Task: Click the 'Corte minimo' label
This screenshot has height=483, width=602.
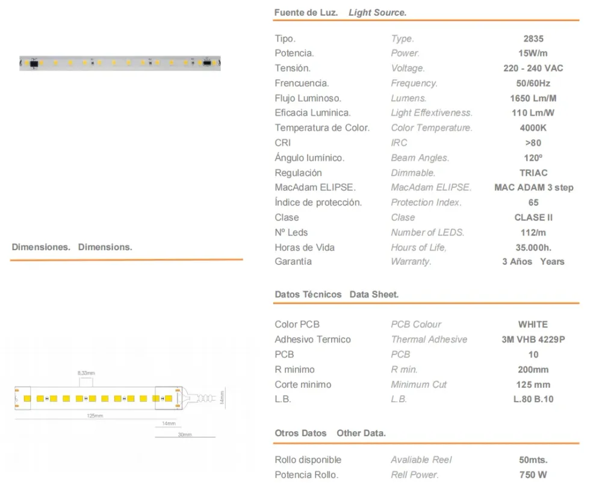Action: click(303, 385)
